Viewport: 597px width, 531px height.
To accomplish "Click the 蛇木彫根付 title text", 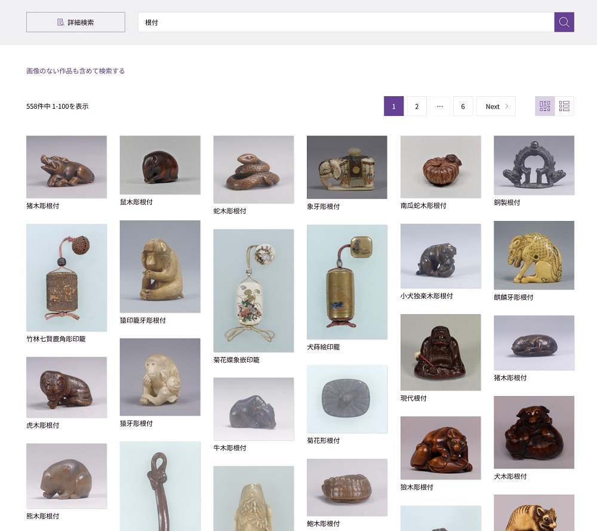I will (x=230, y=211).
